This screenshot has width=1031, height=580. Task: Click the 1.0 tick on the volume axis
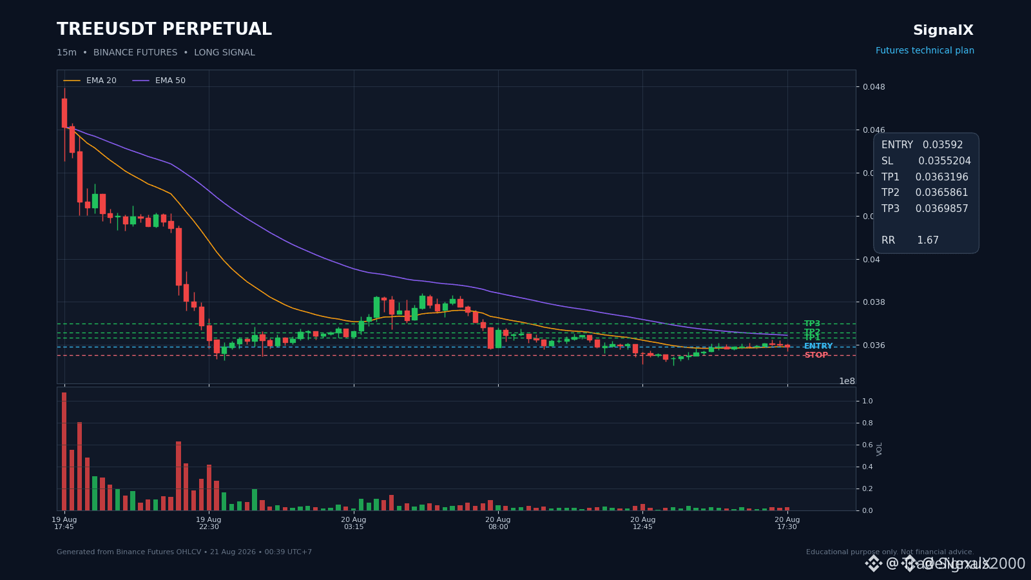pyautogui.click(x=867, y=401)
